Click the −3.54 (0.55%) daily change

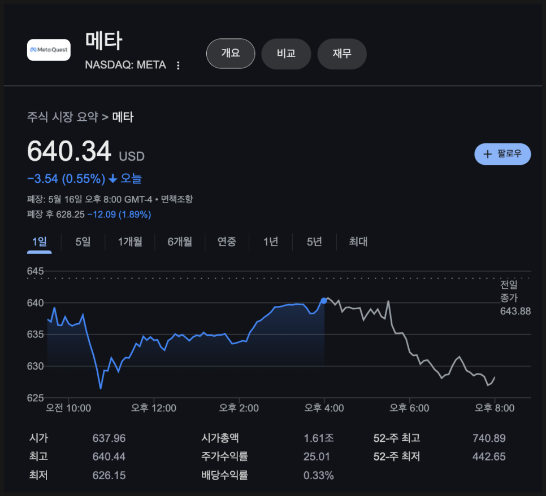coord(66,179)
